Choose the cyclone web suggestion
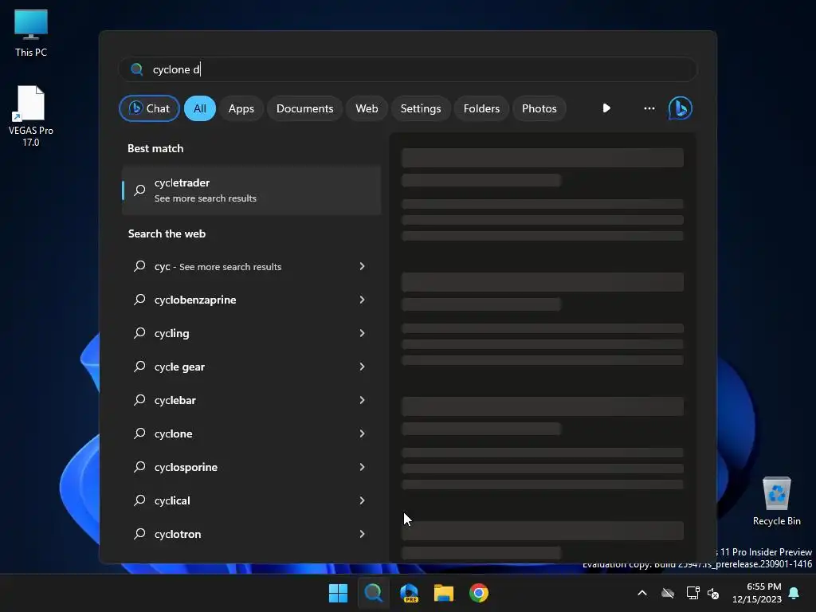Screen dimensions: 816x612 pos(251,433)
